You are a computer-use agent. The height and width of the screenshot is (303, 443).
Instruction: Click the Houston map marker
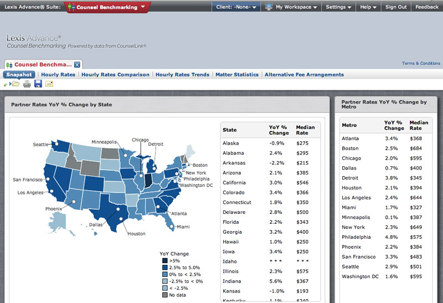coord(121,219)
